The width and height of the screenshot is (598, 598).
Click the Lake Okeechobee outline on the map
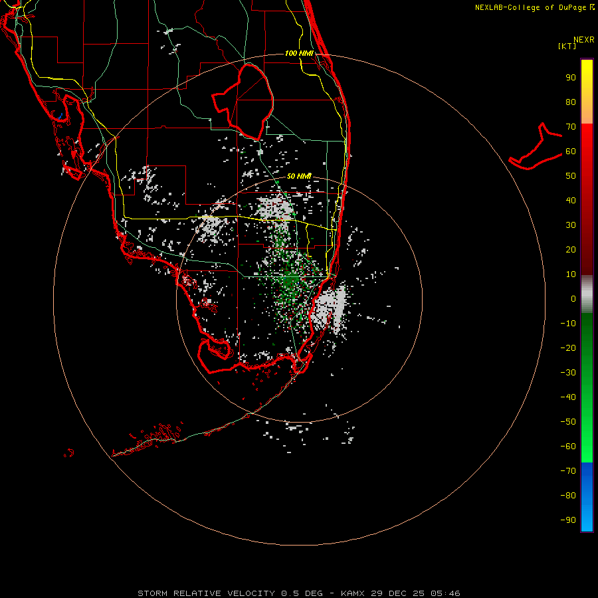click(x=243, y=102)
